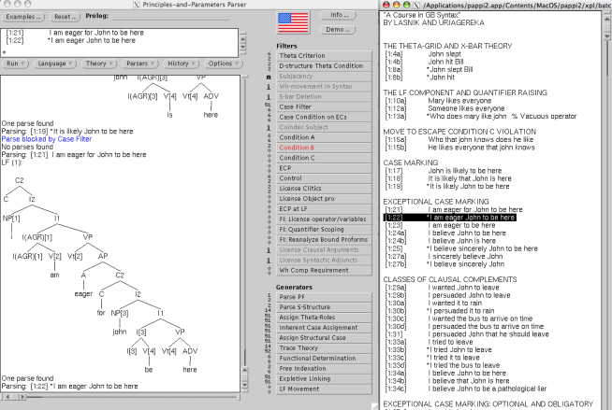Toggle the Case Filter
This screenshot has width=612, height=410.
(x=324, y=106)
